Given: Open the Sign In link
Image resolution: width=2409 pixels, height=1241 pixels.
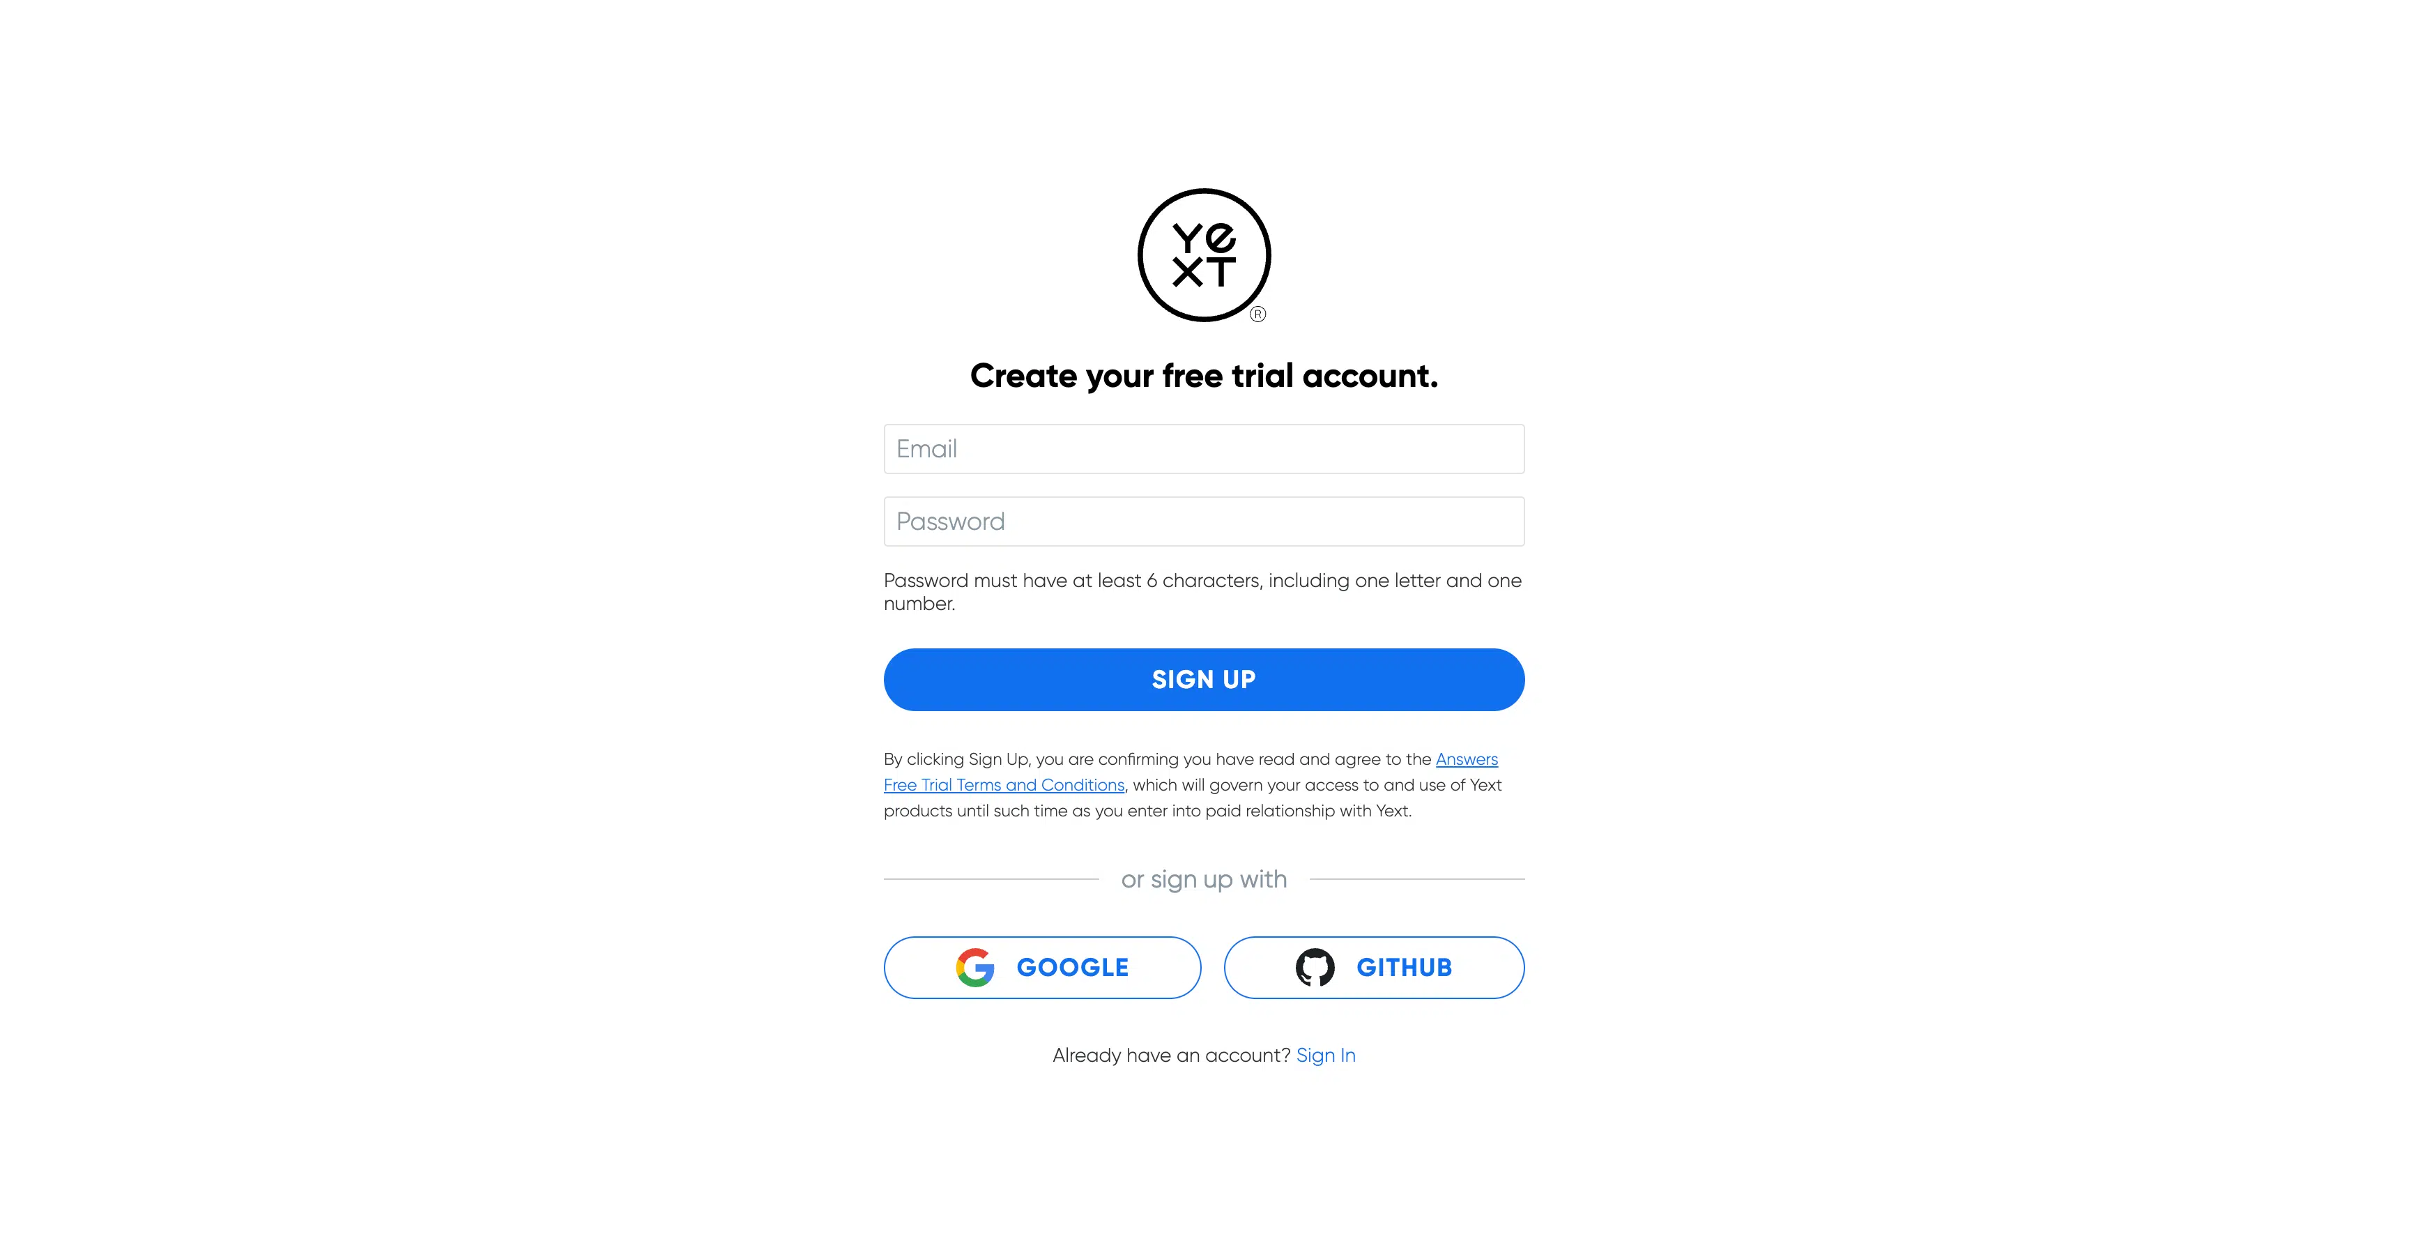Looking at the screenshot, I should pyautogui.click(x=1325, y=1056).
